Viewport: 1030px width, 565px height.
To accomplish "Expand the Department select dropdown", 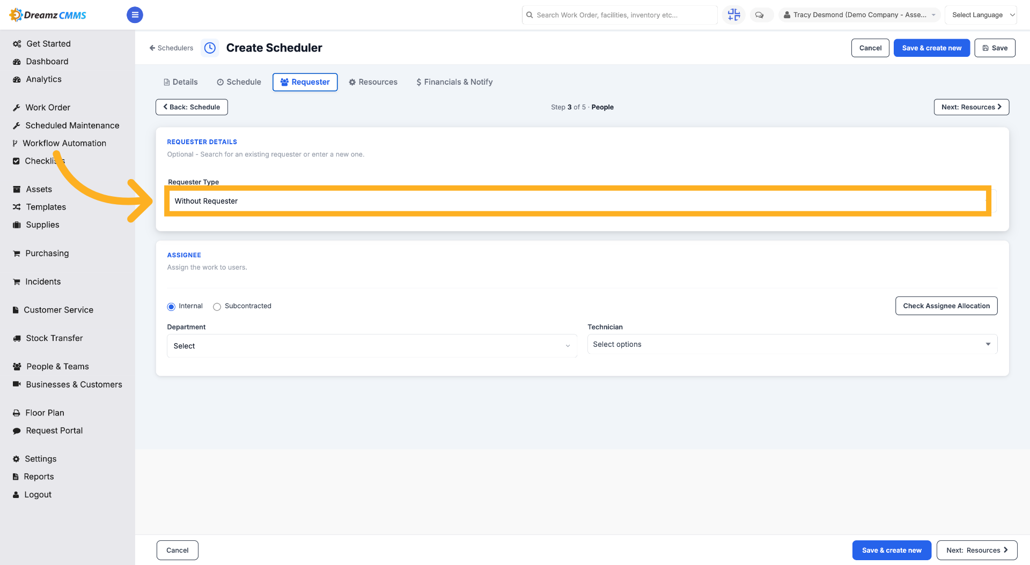I will tap(372, 346).
